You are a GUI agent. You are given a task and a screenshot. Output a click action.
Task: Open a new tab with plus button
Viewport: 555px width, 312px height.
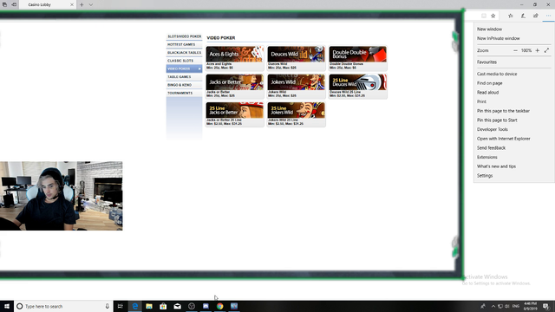click(x=82, y=4)
